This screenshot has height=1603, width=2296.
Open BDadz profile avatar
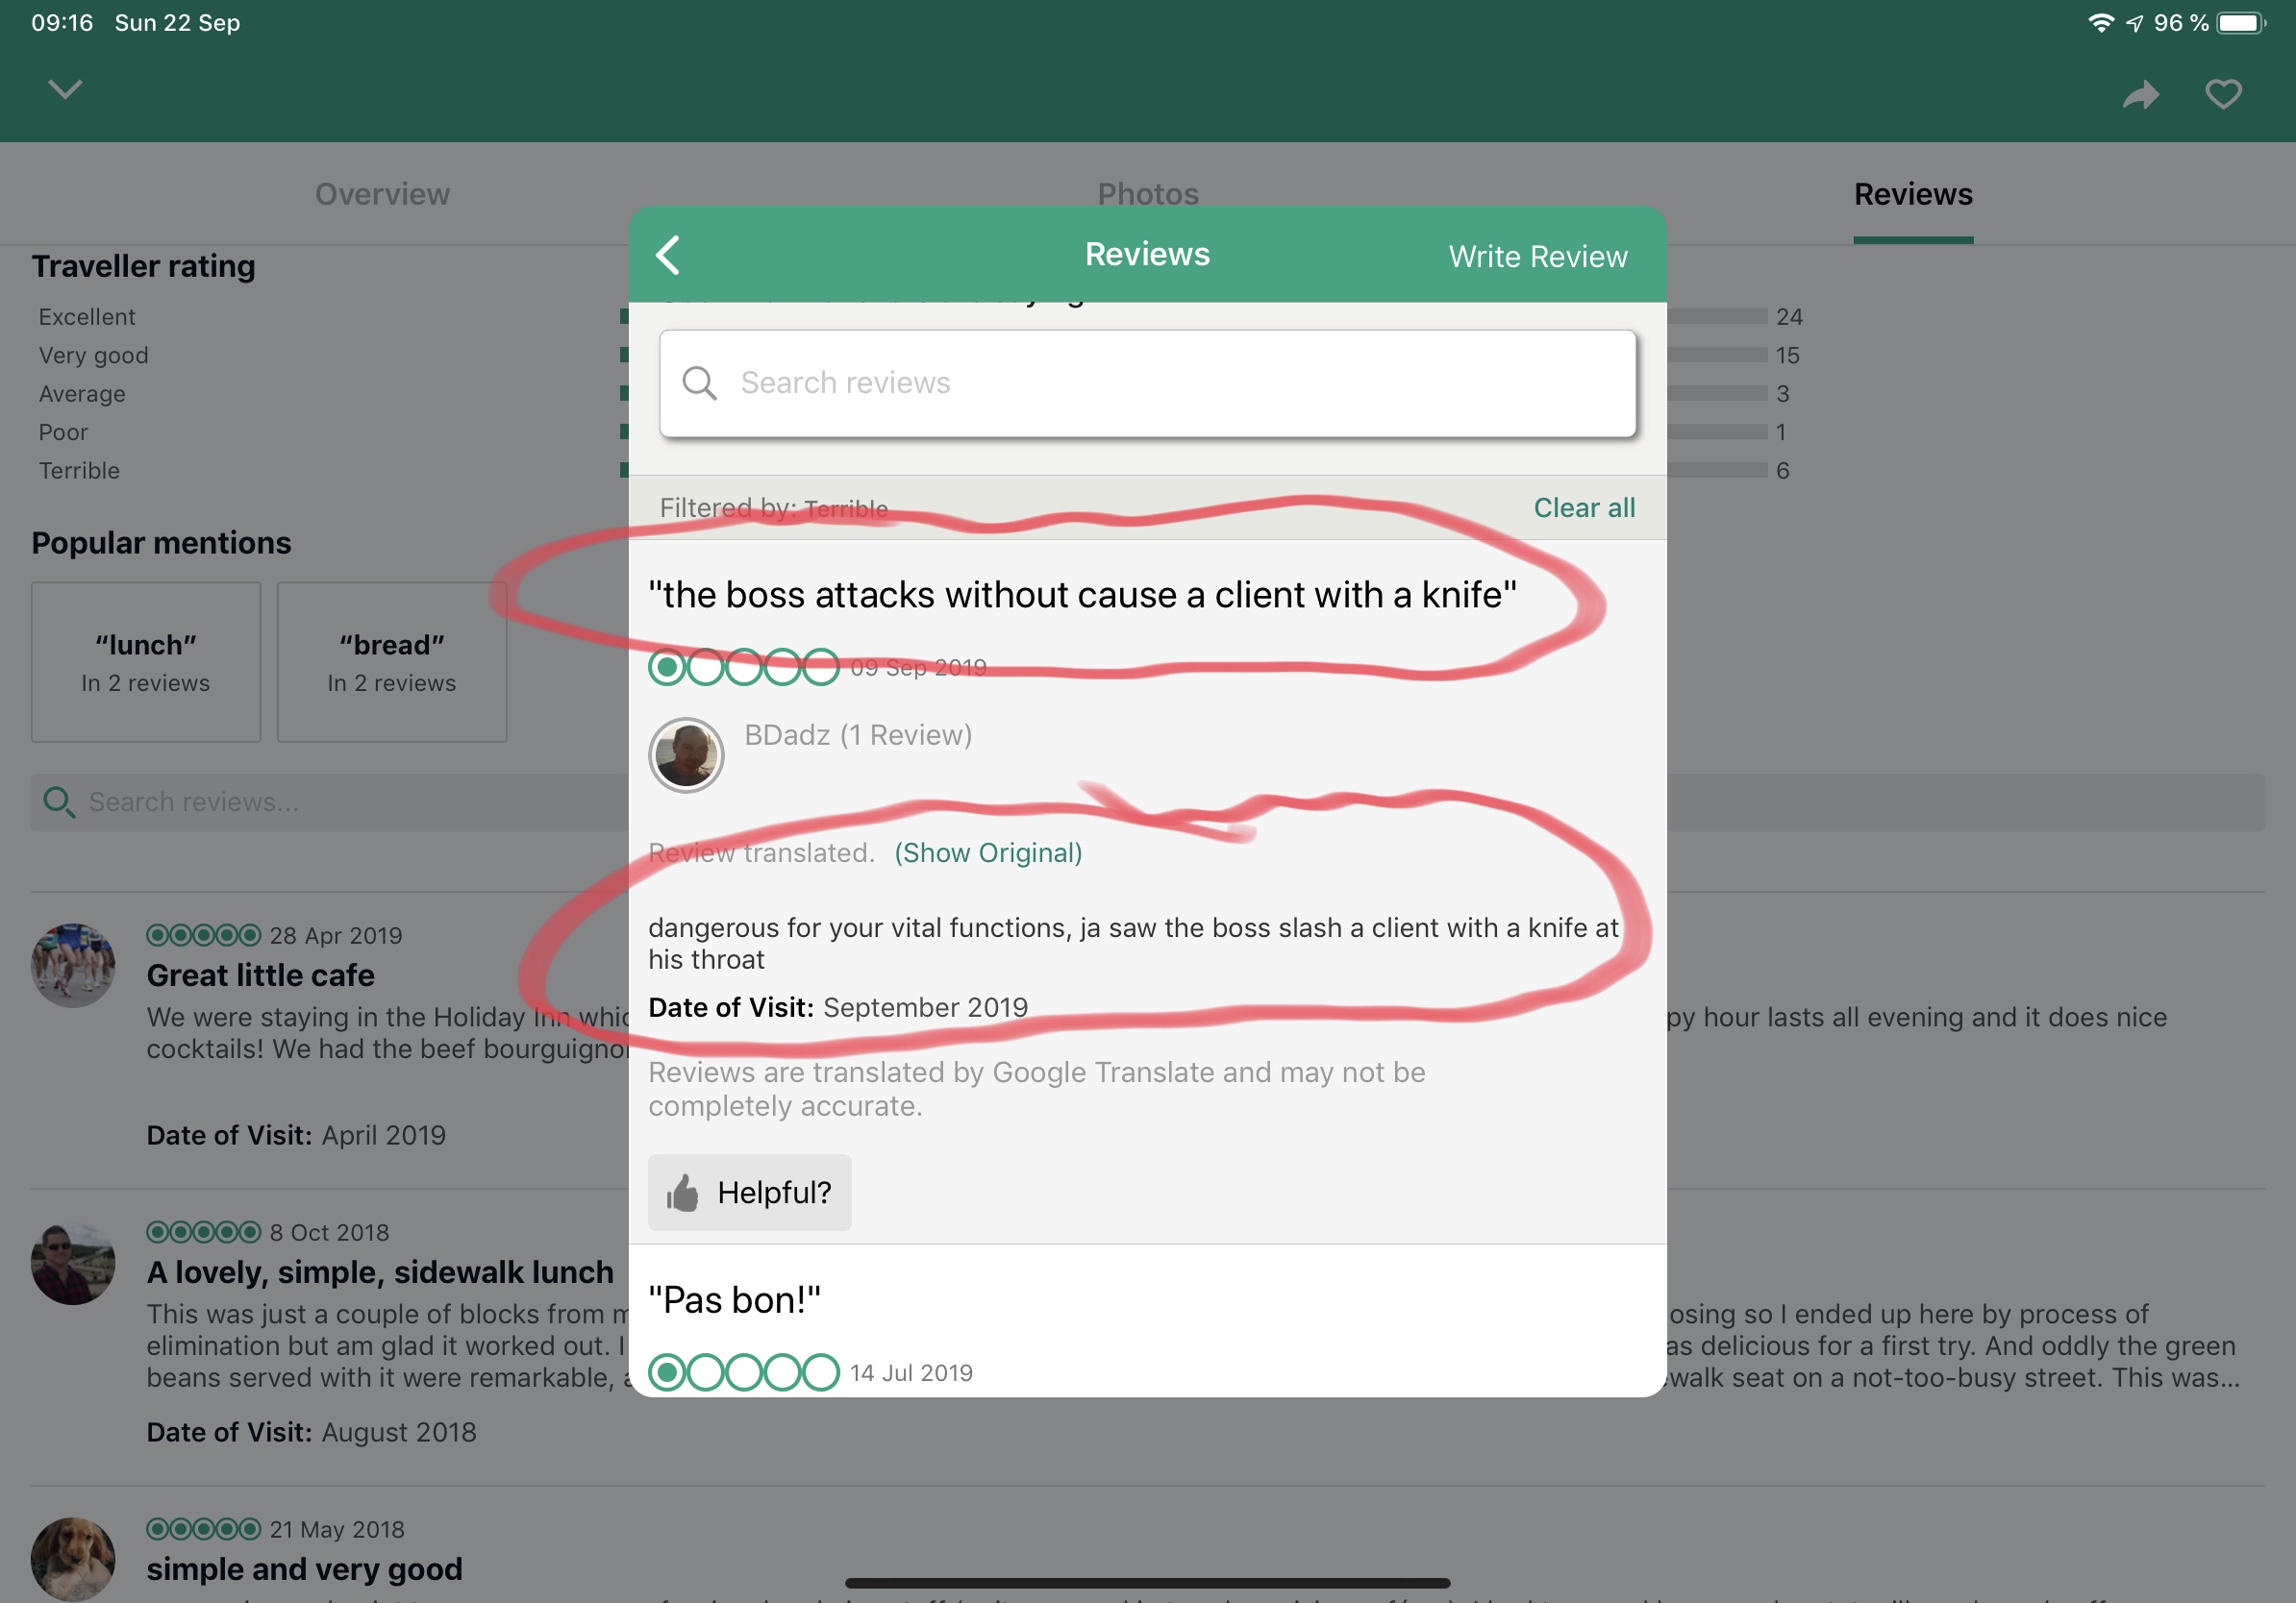pyautogui.click(x=686, y=755)
